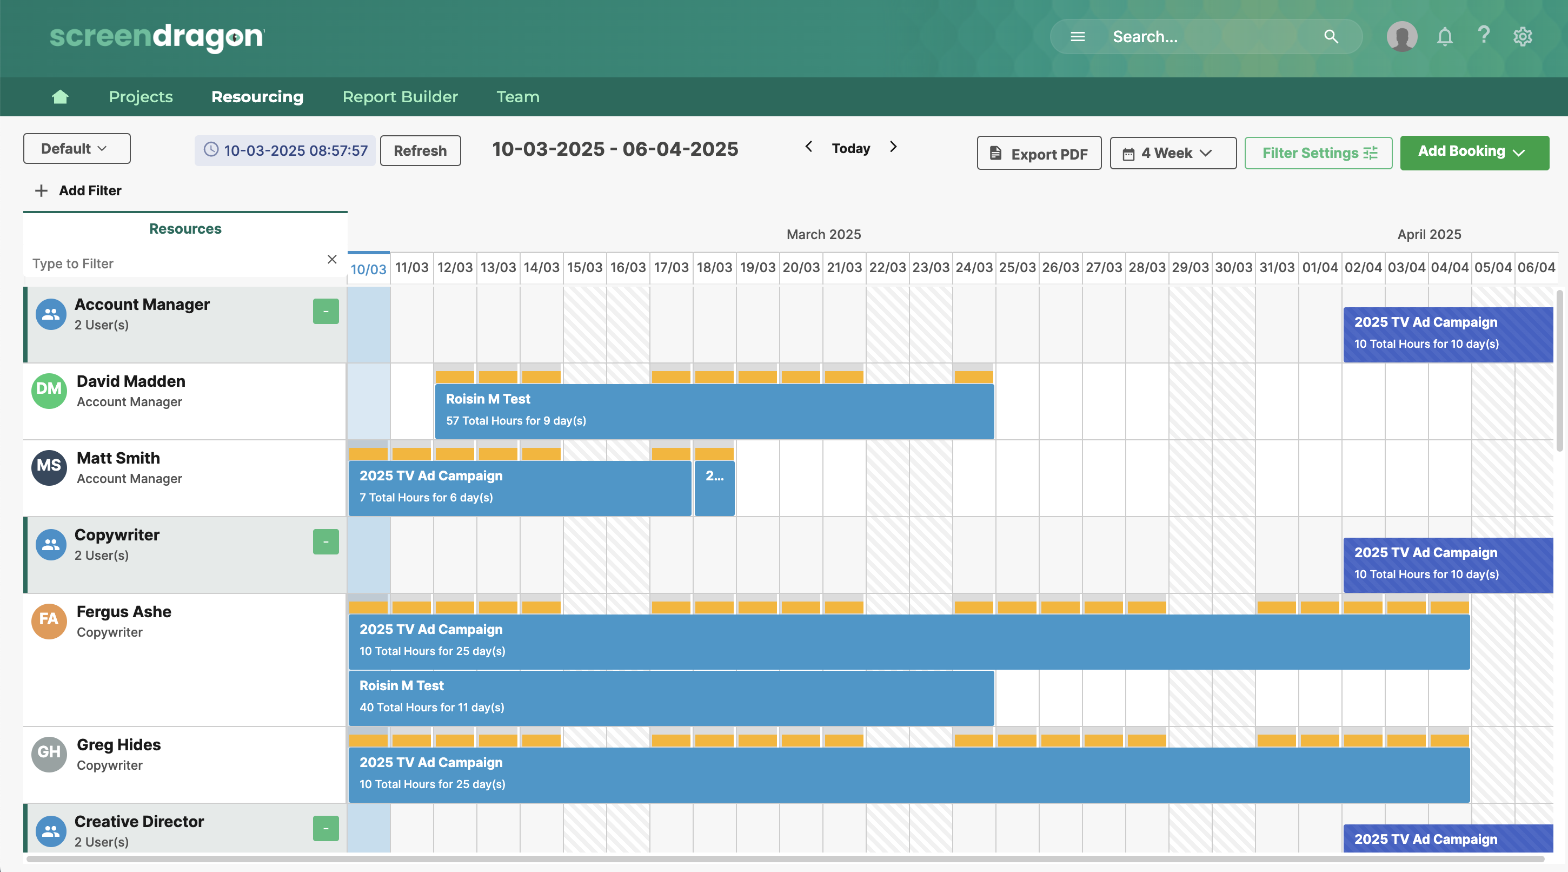Click the Export PDF button
This screenshot has width=1568, height=872.
(x=1039, y=154)
